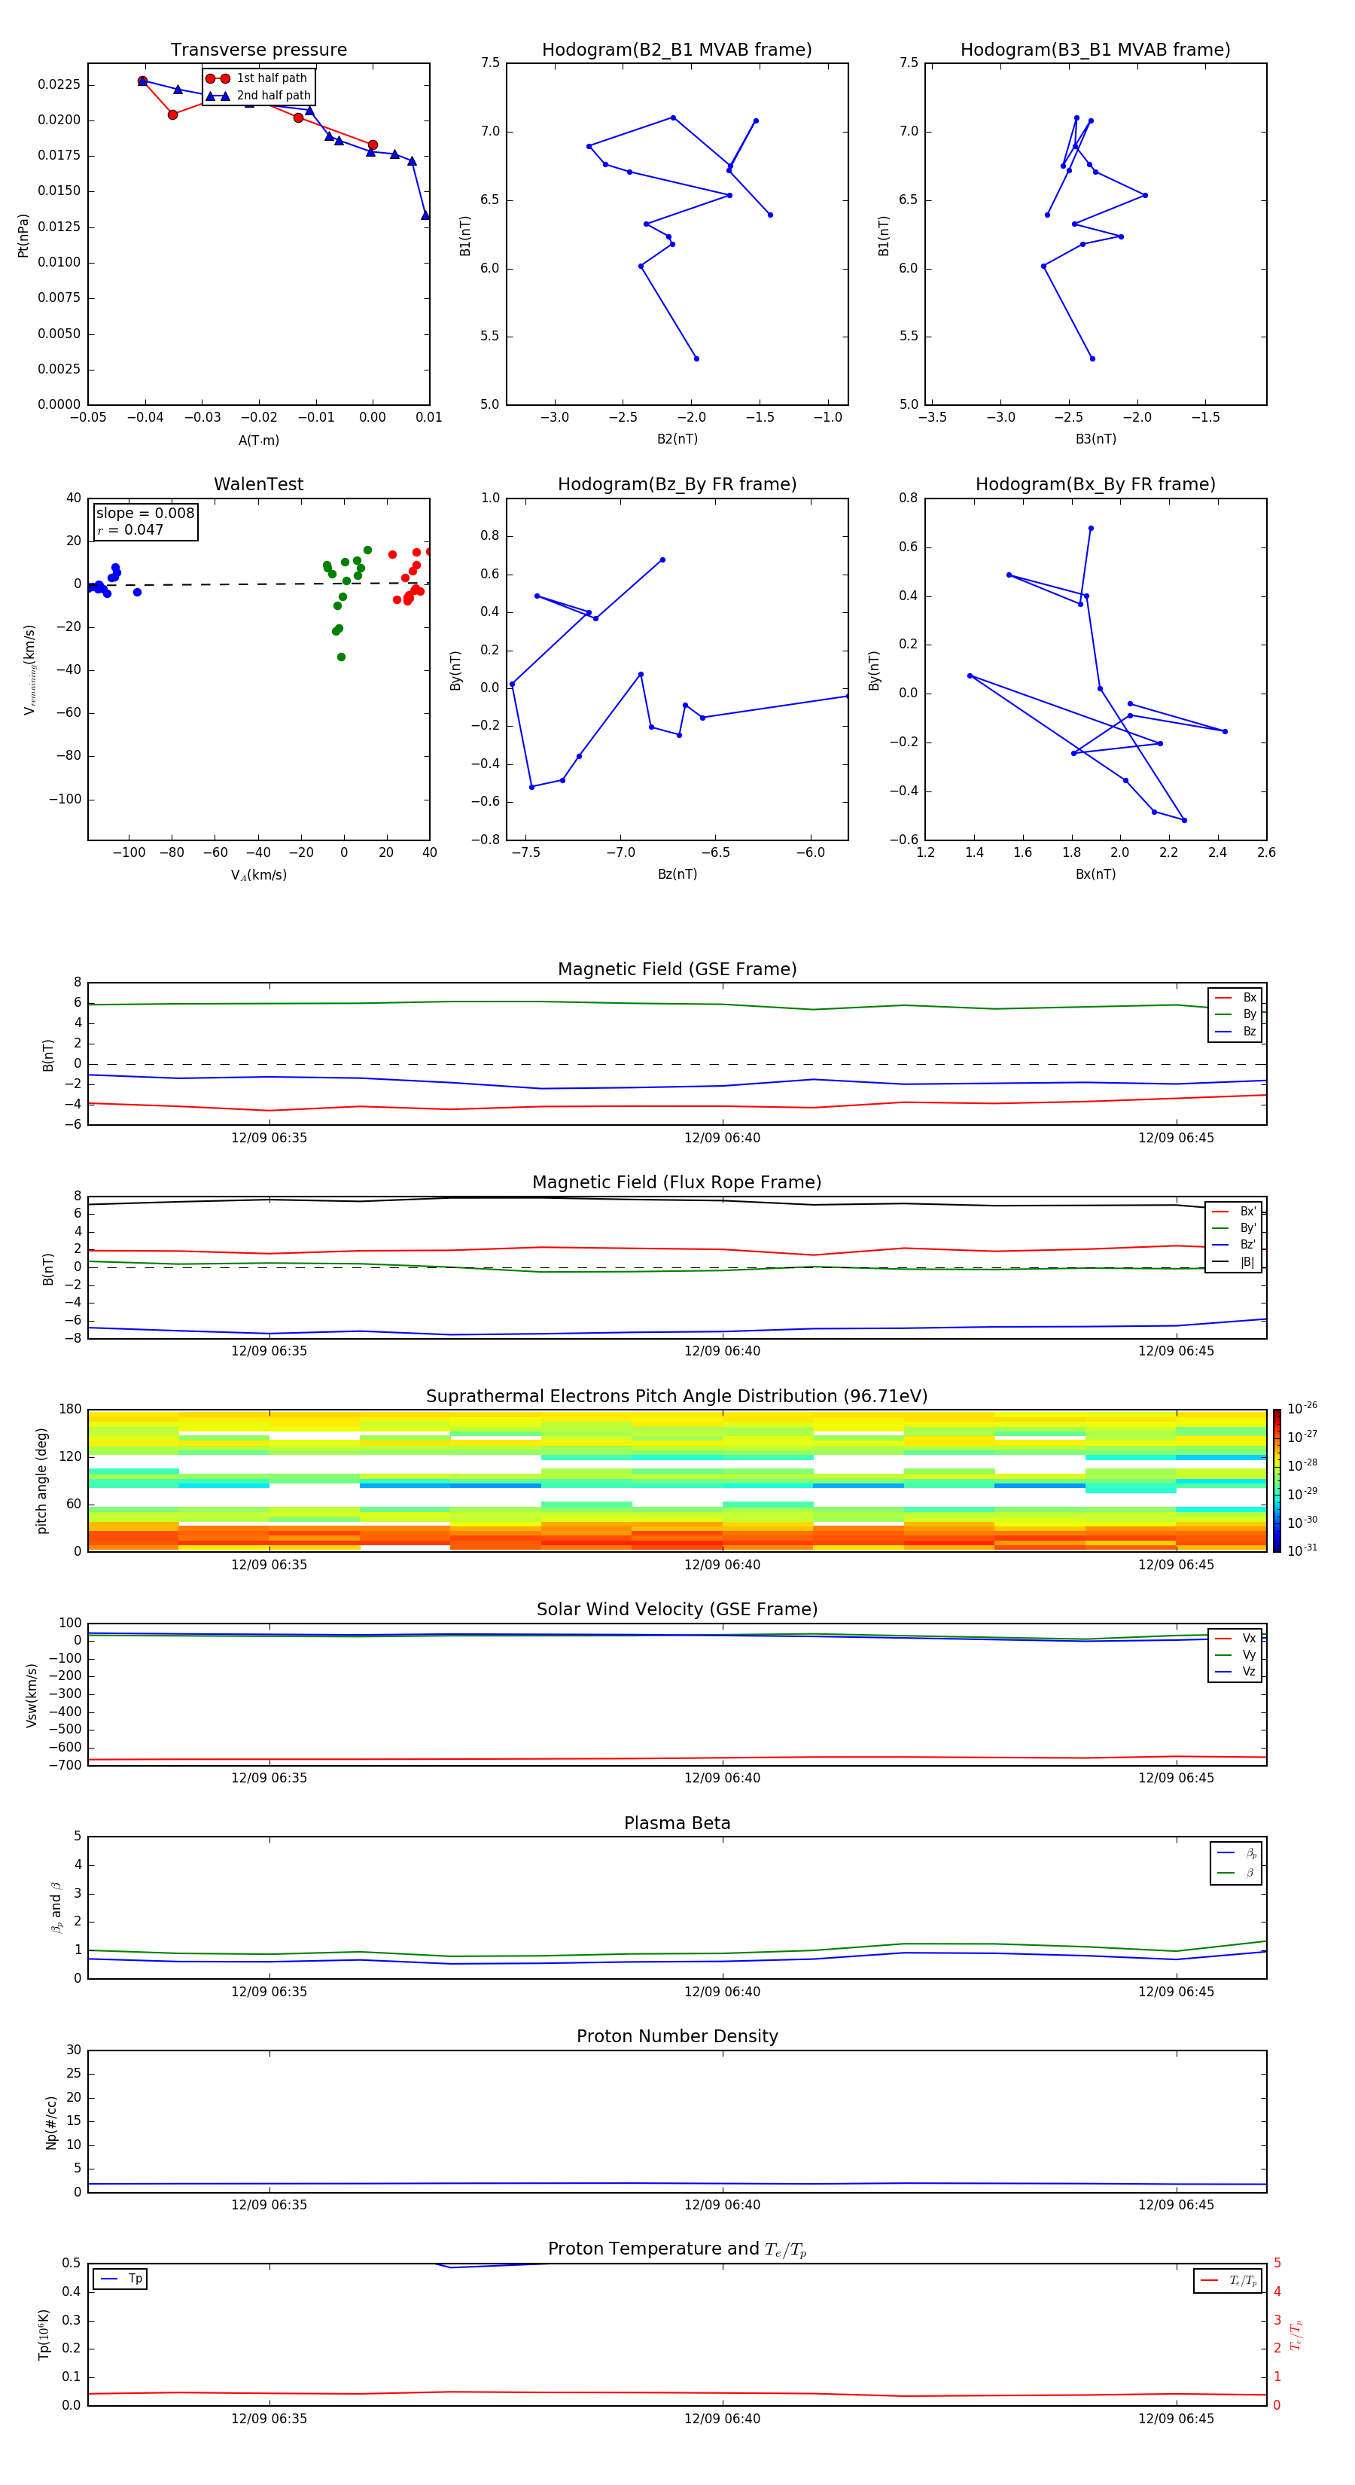
Task: Click the WalenTest plot title
Action: pos(258,484)
